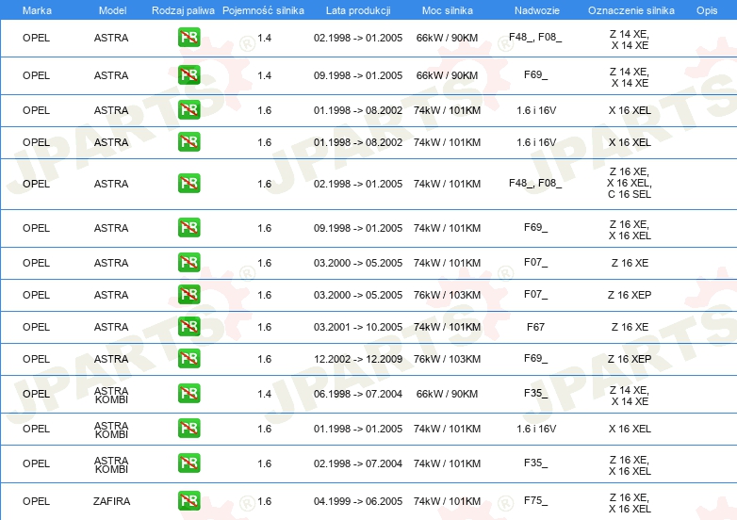Select ASTRA KOMBI in the 06.1998 -> 07.2004 row
The image size is (737, 520).
(x=111, y=395)
